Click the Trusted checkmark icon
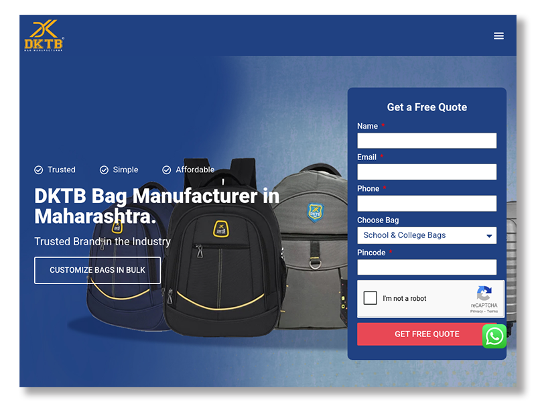 coord(39,170)
